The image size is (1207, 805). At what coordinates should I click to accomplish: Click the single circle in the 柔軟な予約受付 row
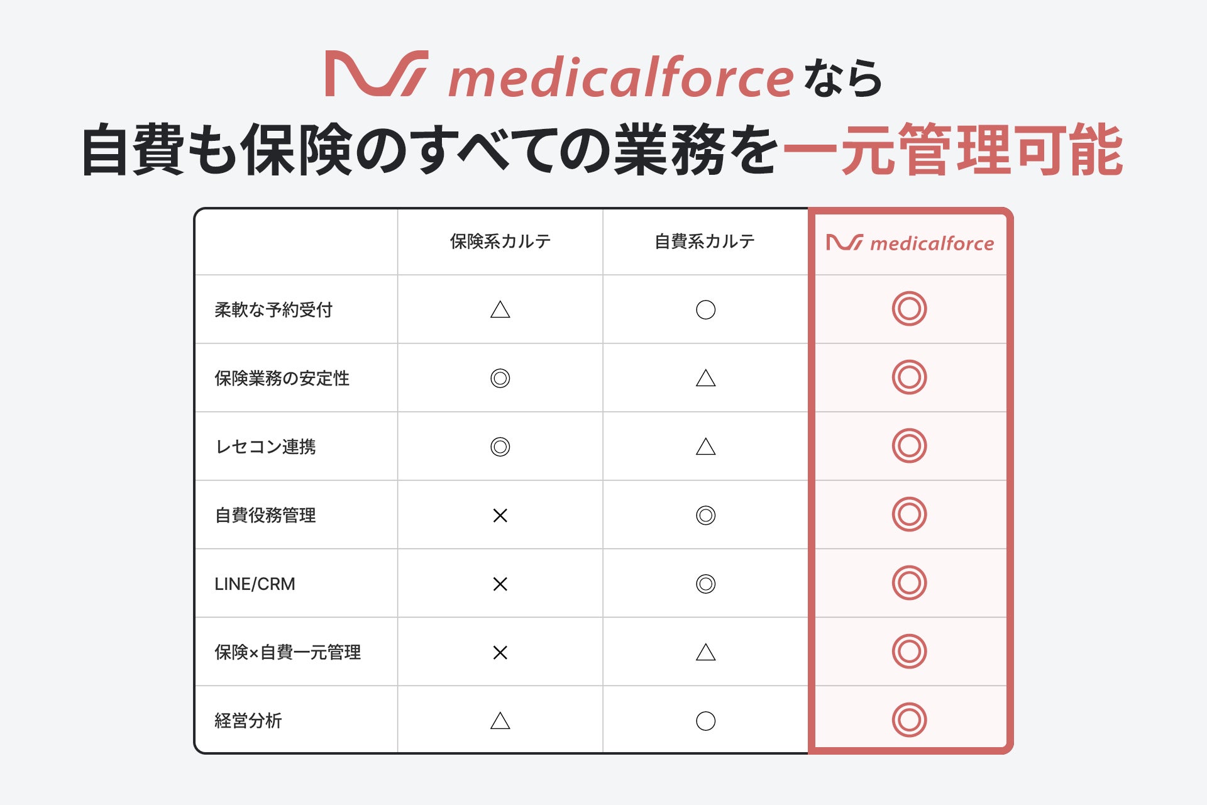coord(705,309)
